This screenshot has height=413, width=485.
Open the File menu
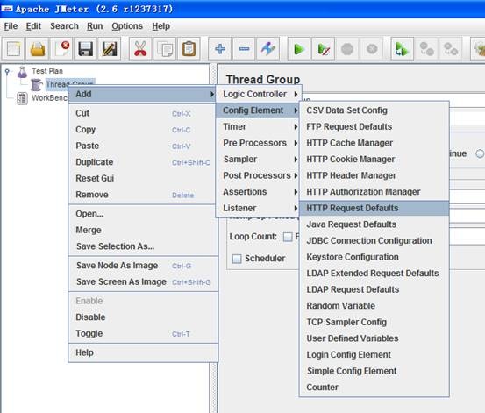11,26
